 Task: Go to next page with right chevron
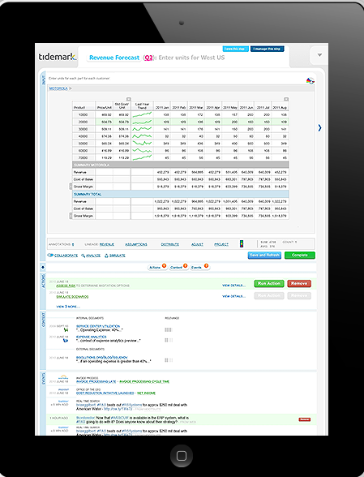[x=319, y=128]
